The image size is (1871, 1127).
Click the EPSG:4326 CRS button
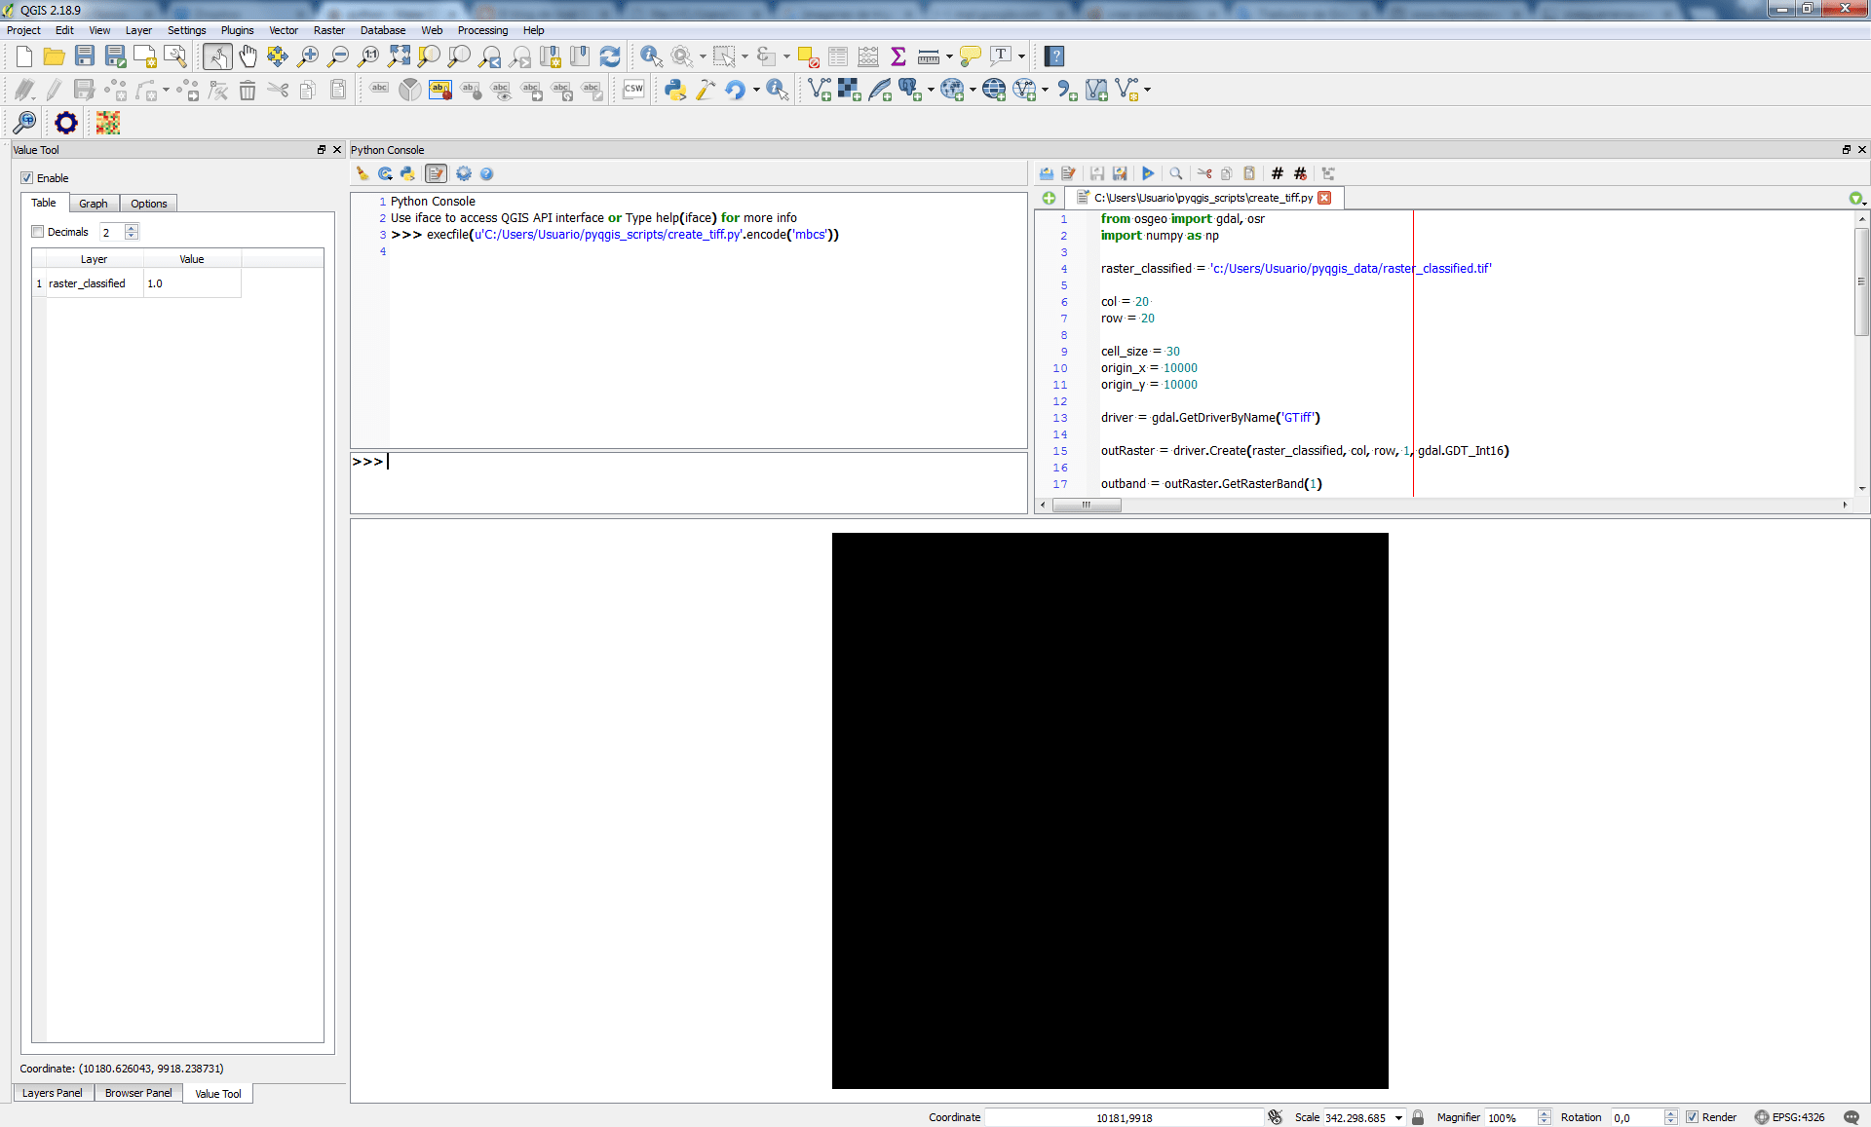point(1789,1117)
